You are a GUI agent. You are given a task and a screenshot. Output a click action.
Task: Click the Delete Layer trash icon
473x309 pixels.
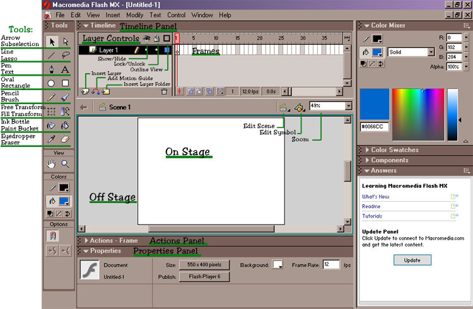pos(164,91)
